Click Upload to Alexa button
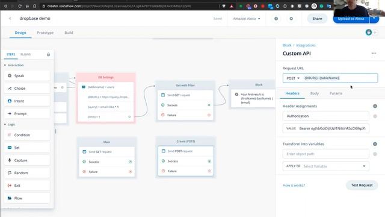385x217 pixels. coord(351,19)
